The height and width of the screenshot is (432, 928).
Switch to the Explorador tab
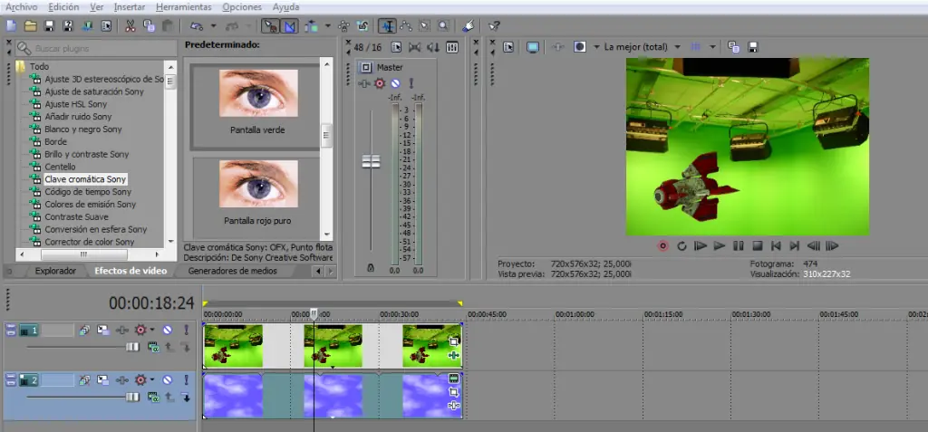(x=55, y=271)
